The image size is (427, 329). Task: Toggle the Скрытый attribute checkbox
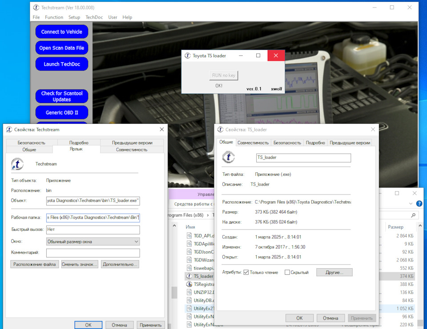[x=287, y=272]
